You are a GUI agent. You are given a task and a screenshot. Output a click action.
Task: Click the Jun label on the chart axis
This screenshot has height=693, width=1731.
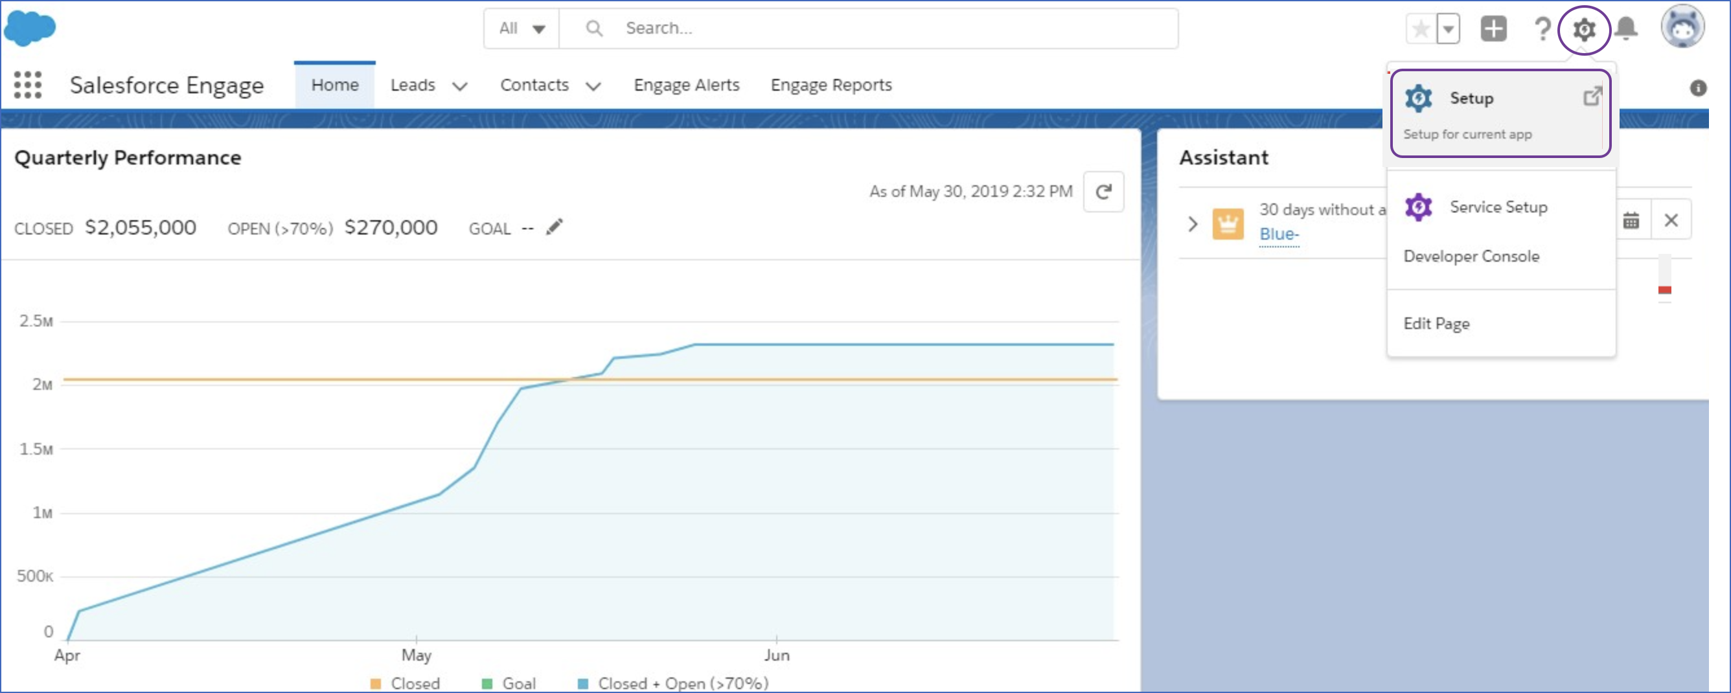[x=776, y=655]
